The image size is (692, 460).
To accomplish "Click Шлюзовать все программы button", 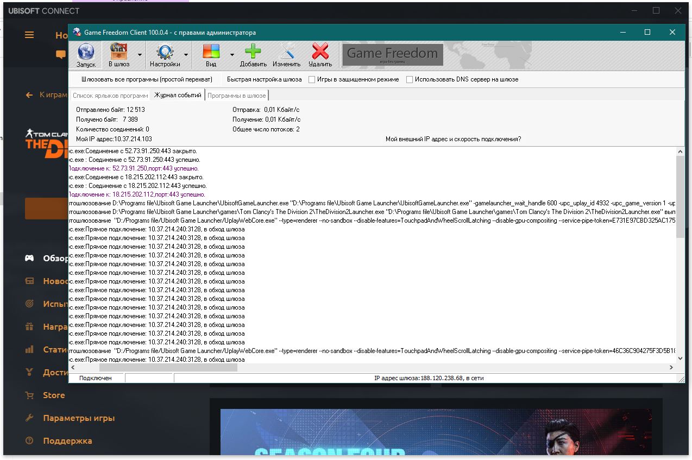I will (x=147, y=79).
